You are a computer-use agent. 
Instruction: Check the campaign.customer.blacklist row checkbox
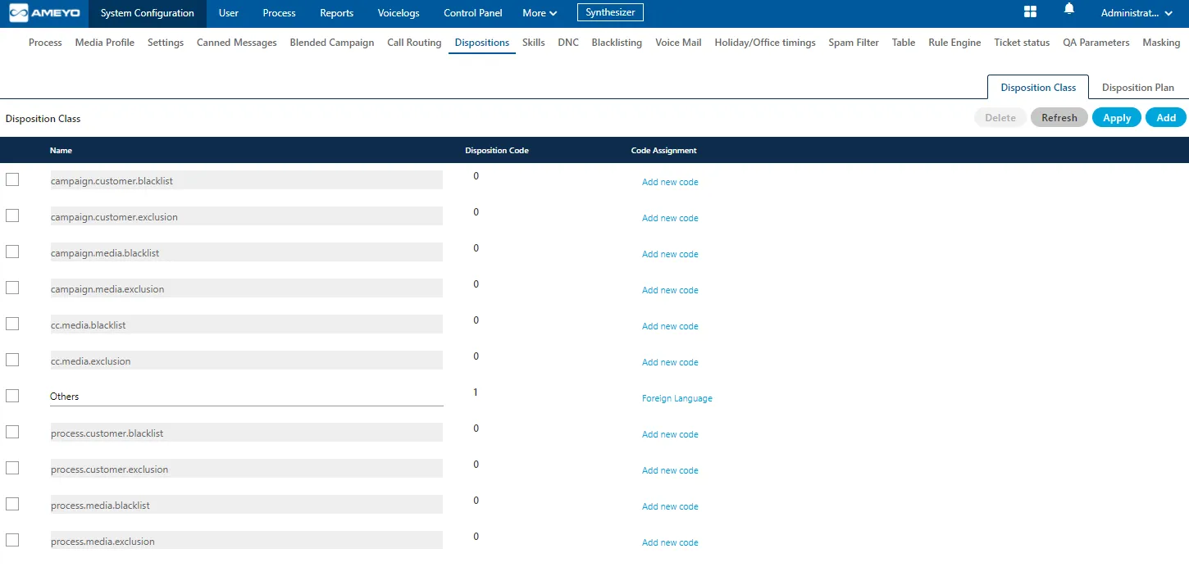tap(12, 179)
